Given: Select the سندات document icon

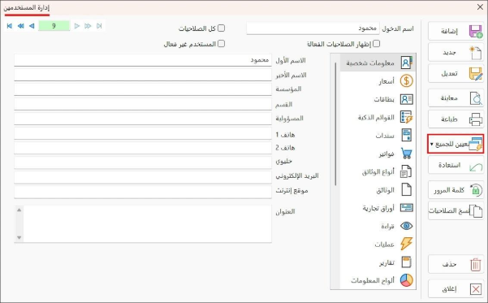Looking at the screenshot, I should (407, 135).
